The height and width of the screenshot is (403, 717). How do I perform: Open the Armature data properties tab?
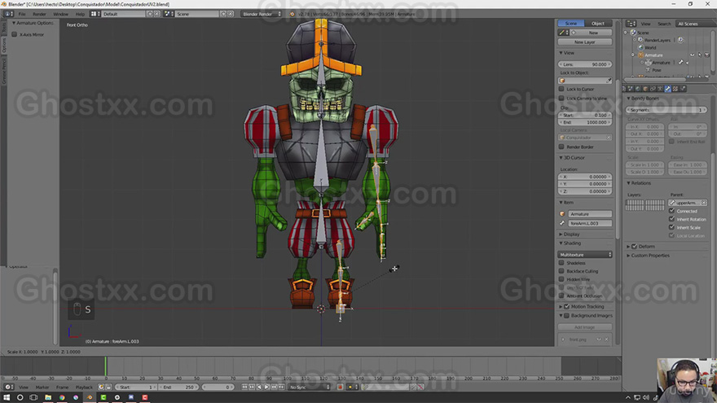point(660,89)
